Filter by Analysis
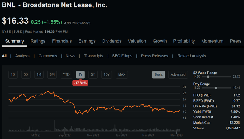 click(22, 56)
